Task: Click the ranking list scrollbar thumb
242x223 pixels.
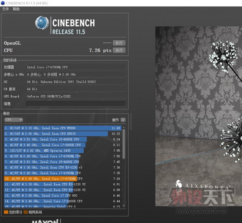Action: (x=124, y=144)
